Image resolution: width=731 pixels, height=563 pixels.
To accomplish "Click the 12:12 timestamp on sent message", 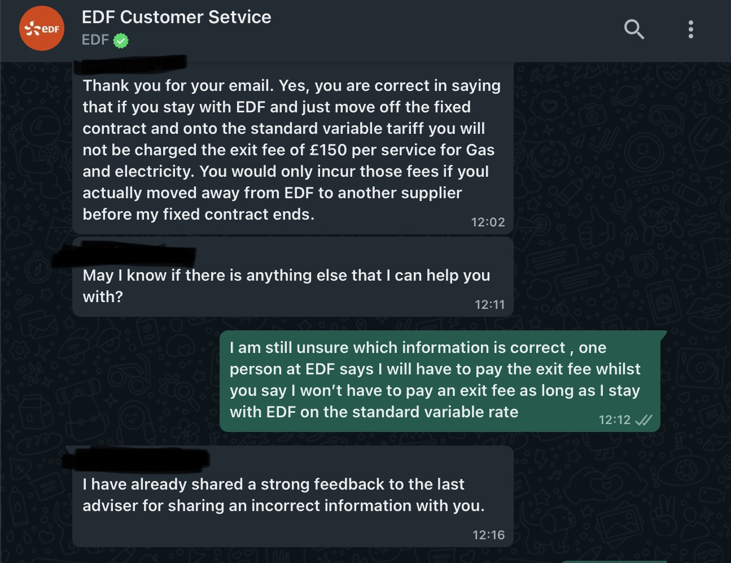I will tap(614, 420).
